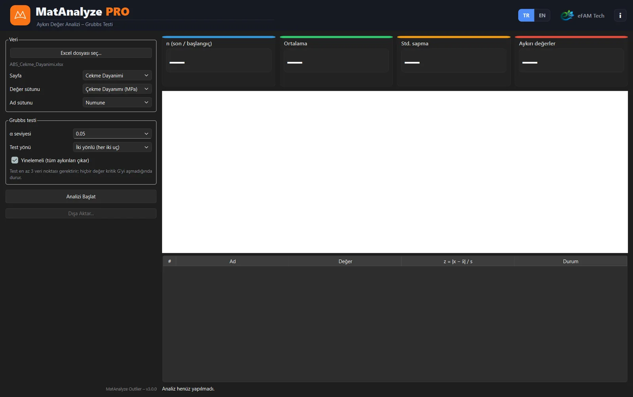Click the Durum column header
The image size is (633, 397).
(570, 261)
